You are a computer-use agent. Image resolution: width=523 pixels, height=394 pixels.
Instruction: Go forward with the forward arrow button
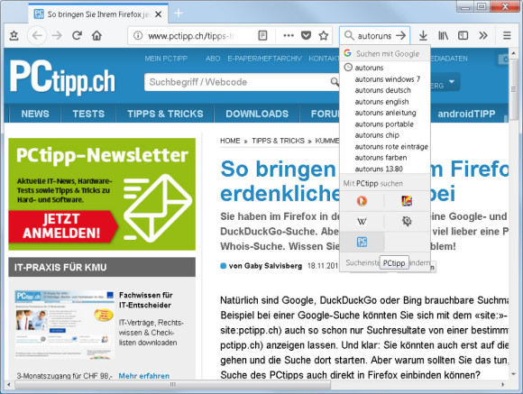click(x=58, y=35)
